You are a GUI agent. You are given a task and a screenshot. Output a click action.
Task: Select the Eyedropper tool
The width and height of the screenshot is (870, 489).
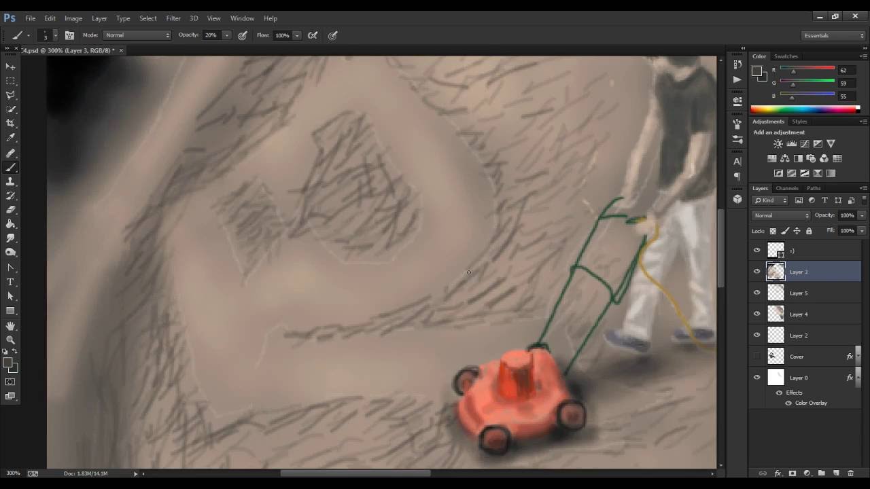(11, 138)
